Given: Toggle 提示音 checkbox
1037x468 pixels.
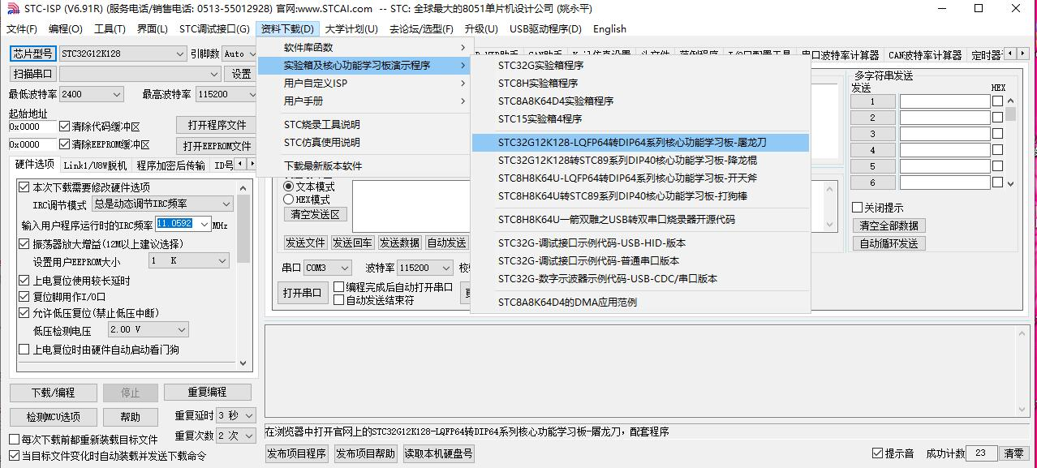Looking at the screenshot, I should click(x=877, y=453).
